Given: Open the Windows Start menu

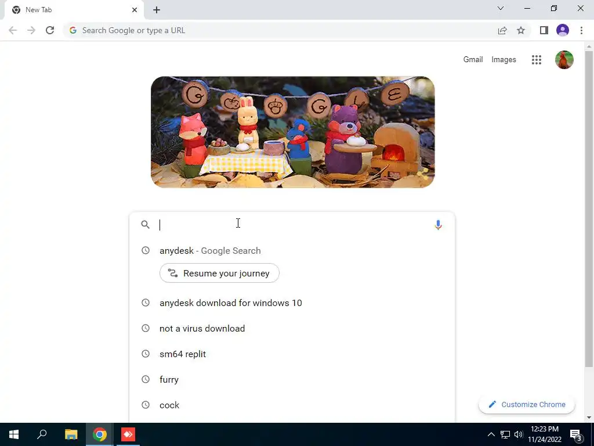Looking at the screenshot, I should click(x=14, y=434).
